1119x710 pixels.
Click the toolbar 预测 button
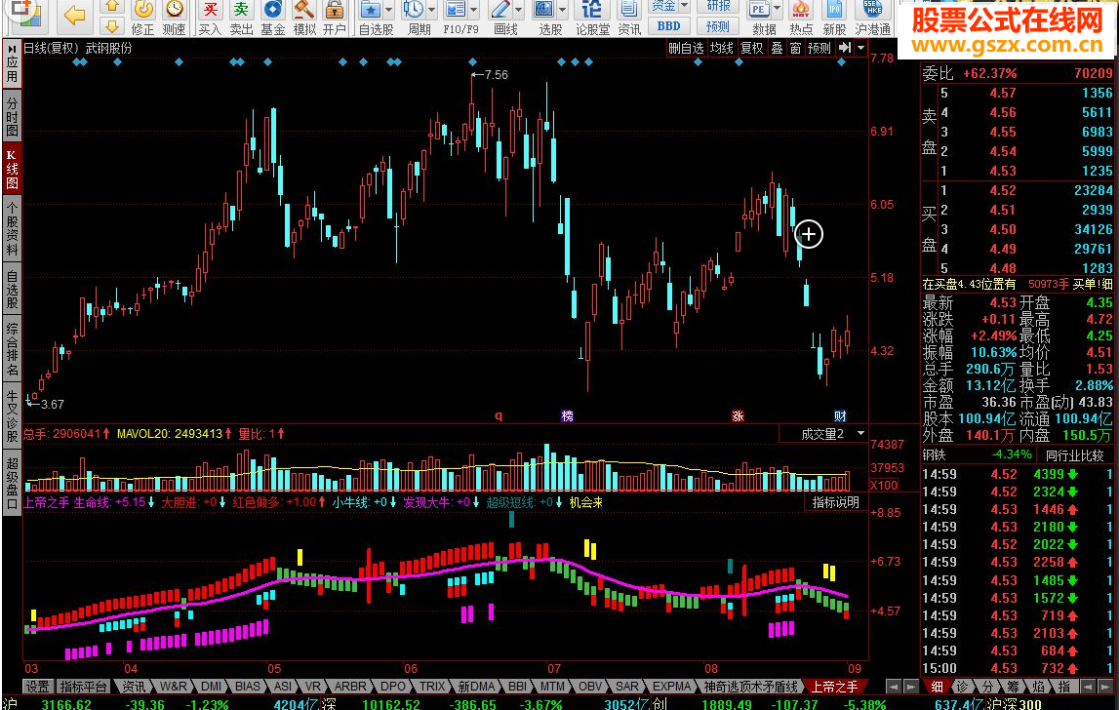(718, 26)
